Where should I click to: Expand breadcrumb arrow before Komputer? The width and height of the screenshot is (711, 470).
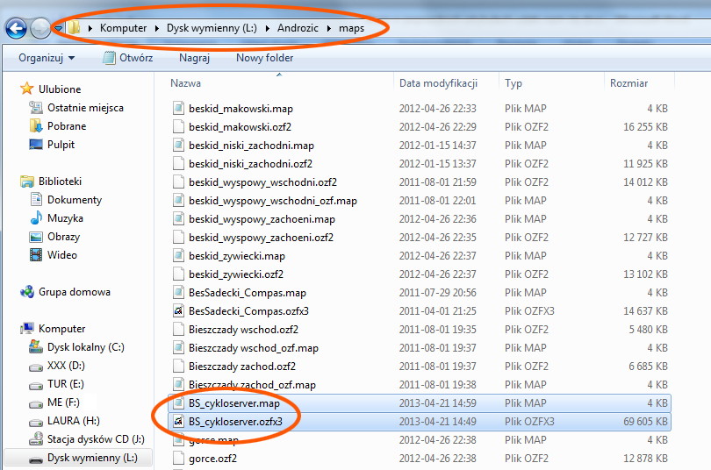click(x=90, y=29)
